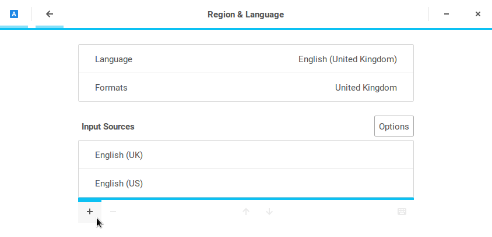Image resolution: width=492 pixels, height=237 pixels.
Task: Click the 'United Kingdom' formats value
Action: click(366, 88)
